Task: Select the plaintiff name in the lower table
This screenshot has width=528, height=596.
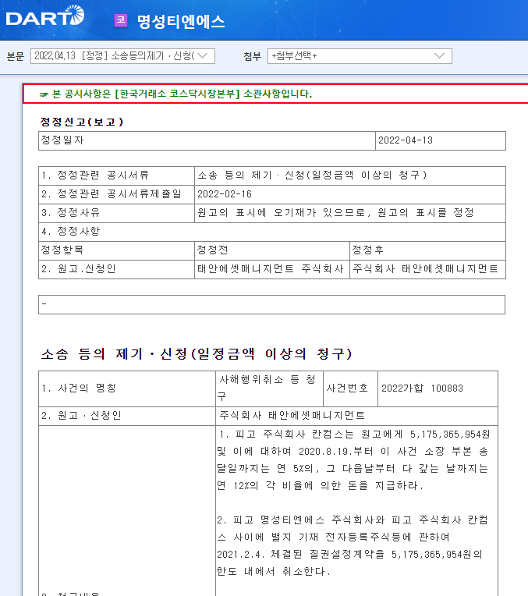Action: coord(292,416)
